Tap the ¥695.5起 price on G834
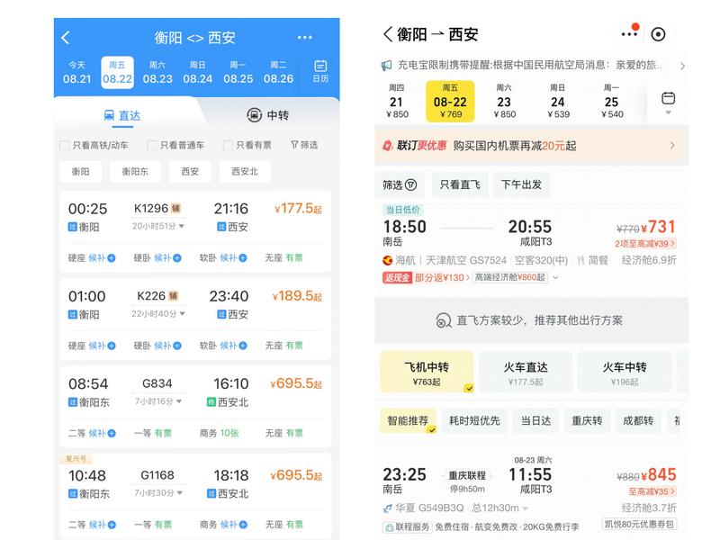720x540 pixels. pyautogui.click(x=296, y=383)
